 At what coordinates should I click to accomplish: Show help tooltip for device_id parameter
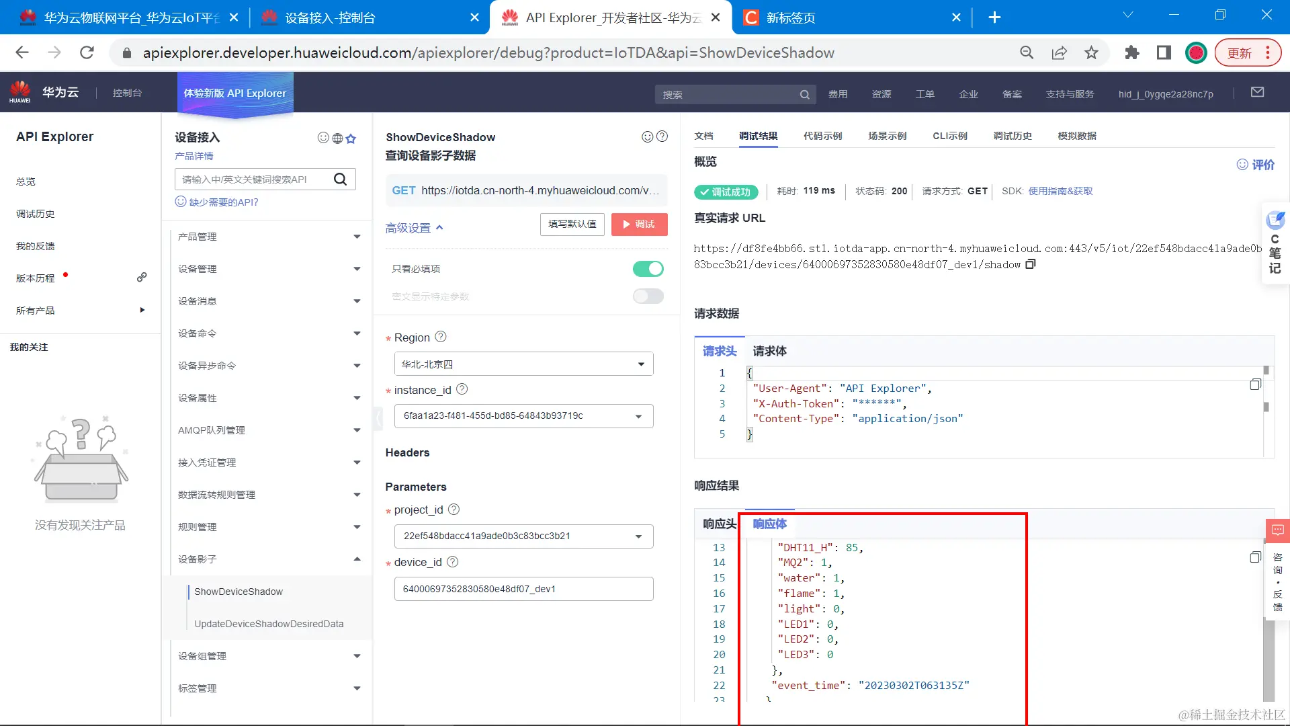coord(453,562)
